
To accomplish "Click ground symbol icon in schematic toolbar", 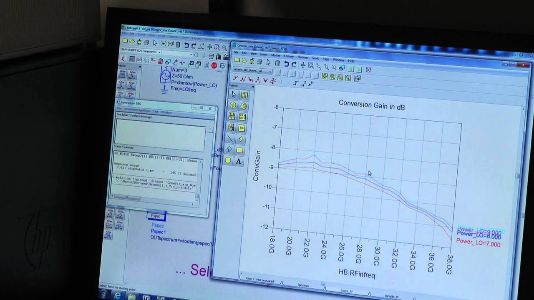I will (204, 55).
